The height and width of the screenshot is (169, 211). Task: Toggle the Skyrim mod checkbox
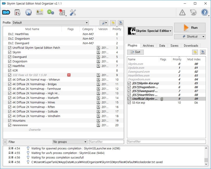10,52
